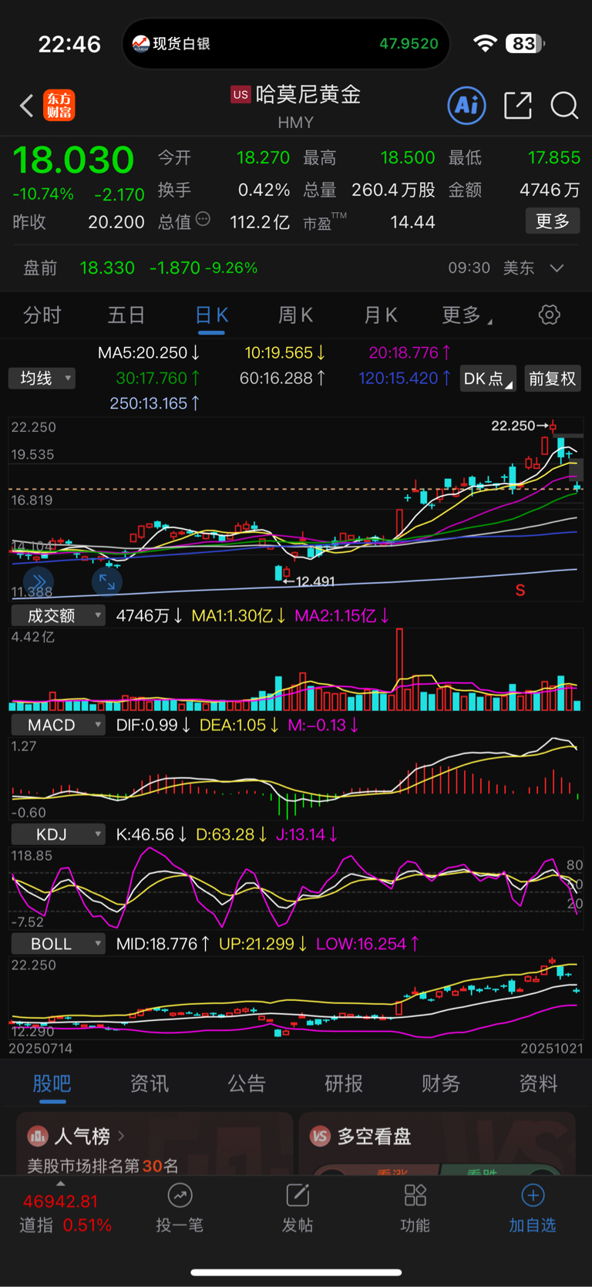Tap the back arrow icon

27,106
